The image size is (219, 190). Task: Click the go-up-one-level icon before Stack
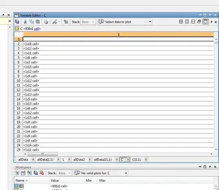tap(66, 22)
